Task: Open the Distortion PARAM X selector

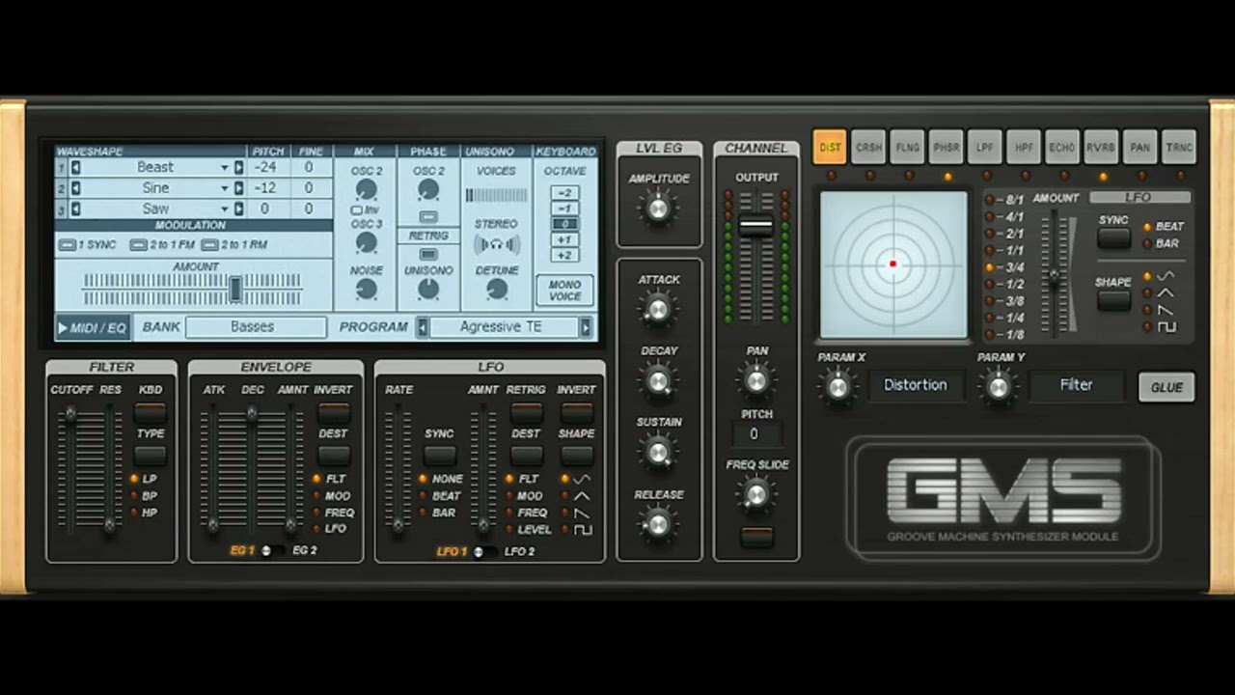Action: tap(916, 385)
